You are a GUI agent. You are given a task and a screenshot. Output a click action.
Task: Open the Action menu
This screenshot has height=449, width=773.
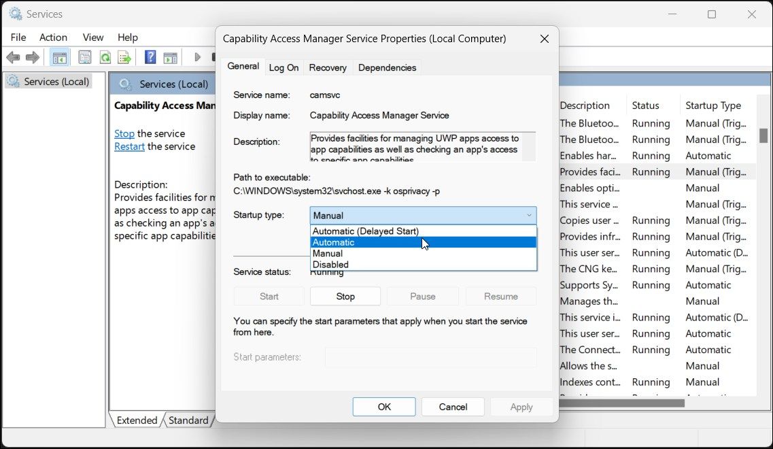[53, 37]
